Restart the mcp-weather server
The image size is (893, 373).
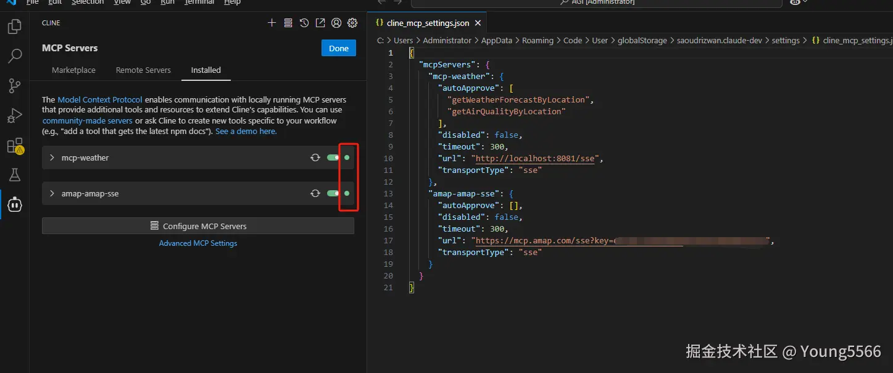[315, 157]
